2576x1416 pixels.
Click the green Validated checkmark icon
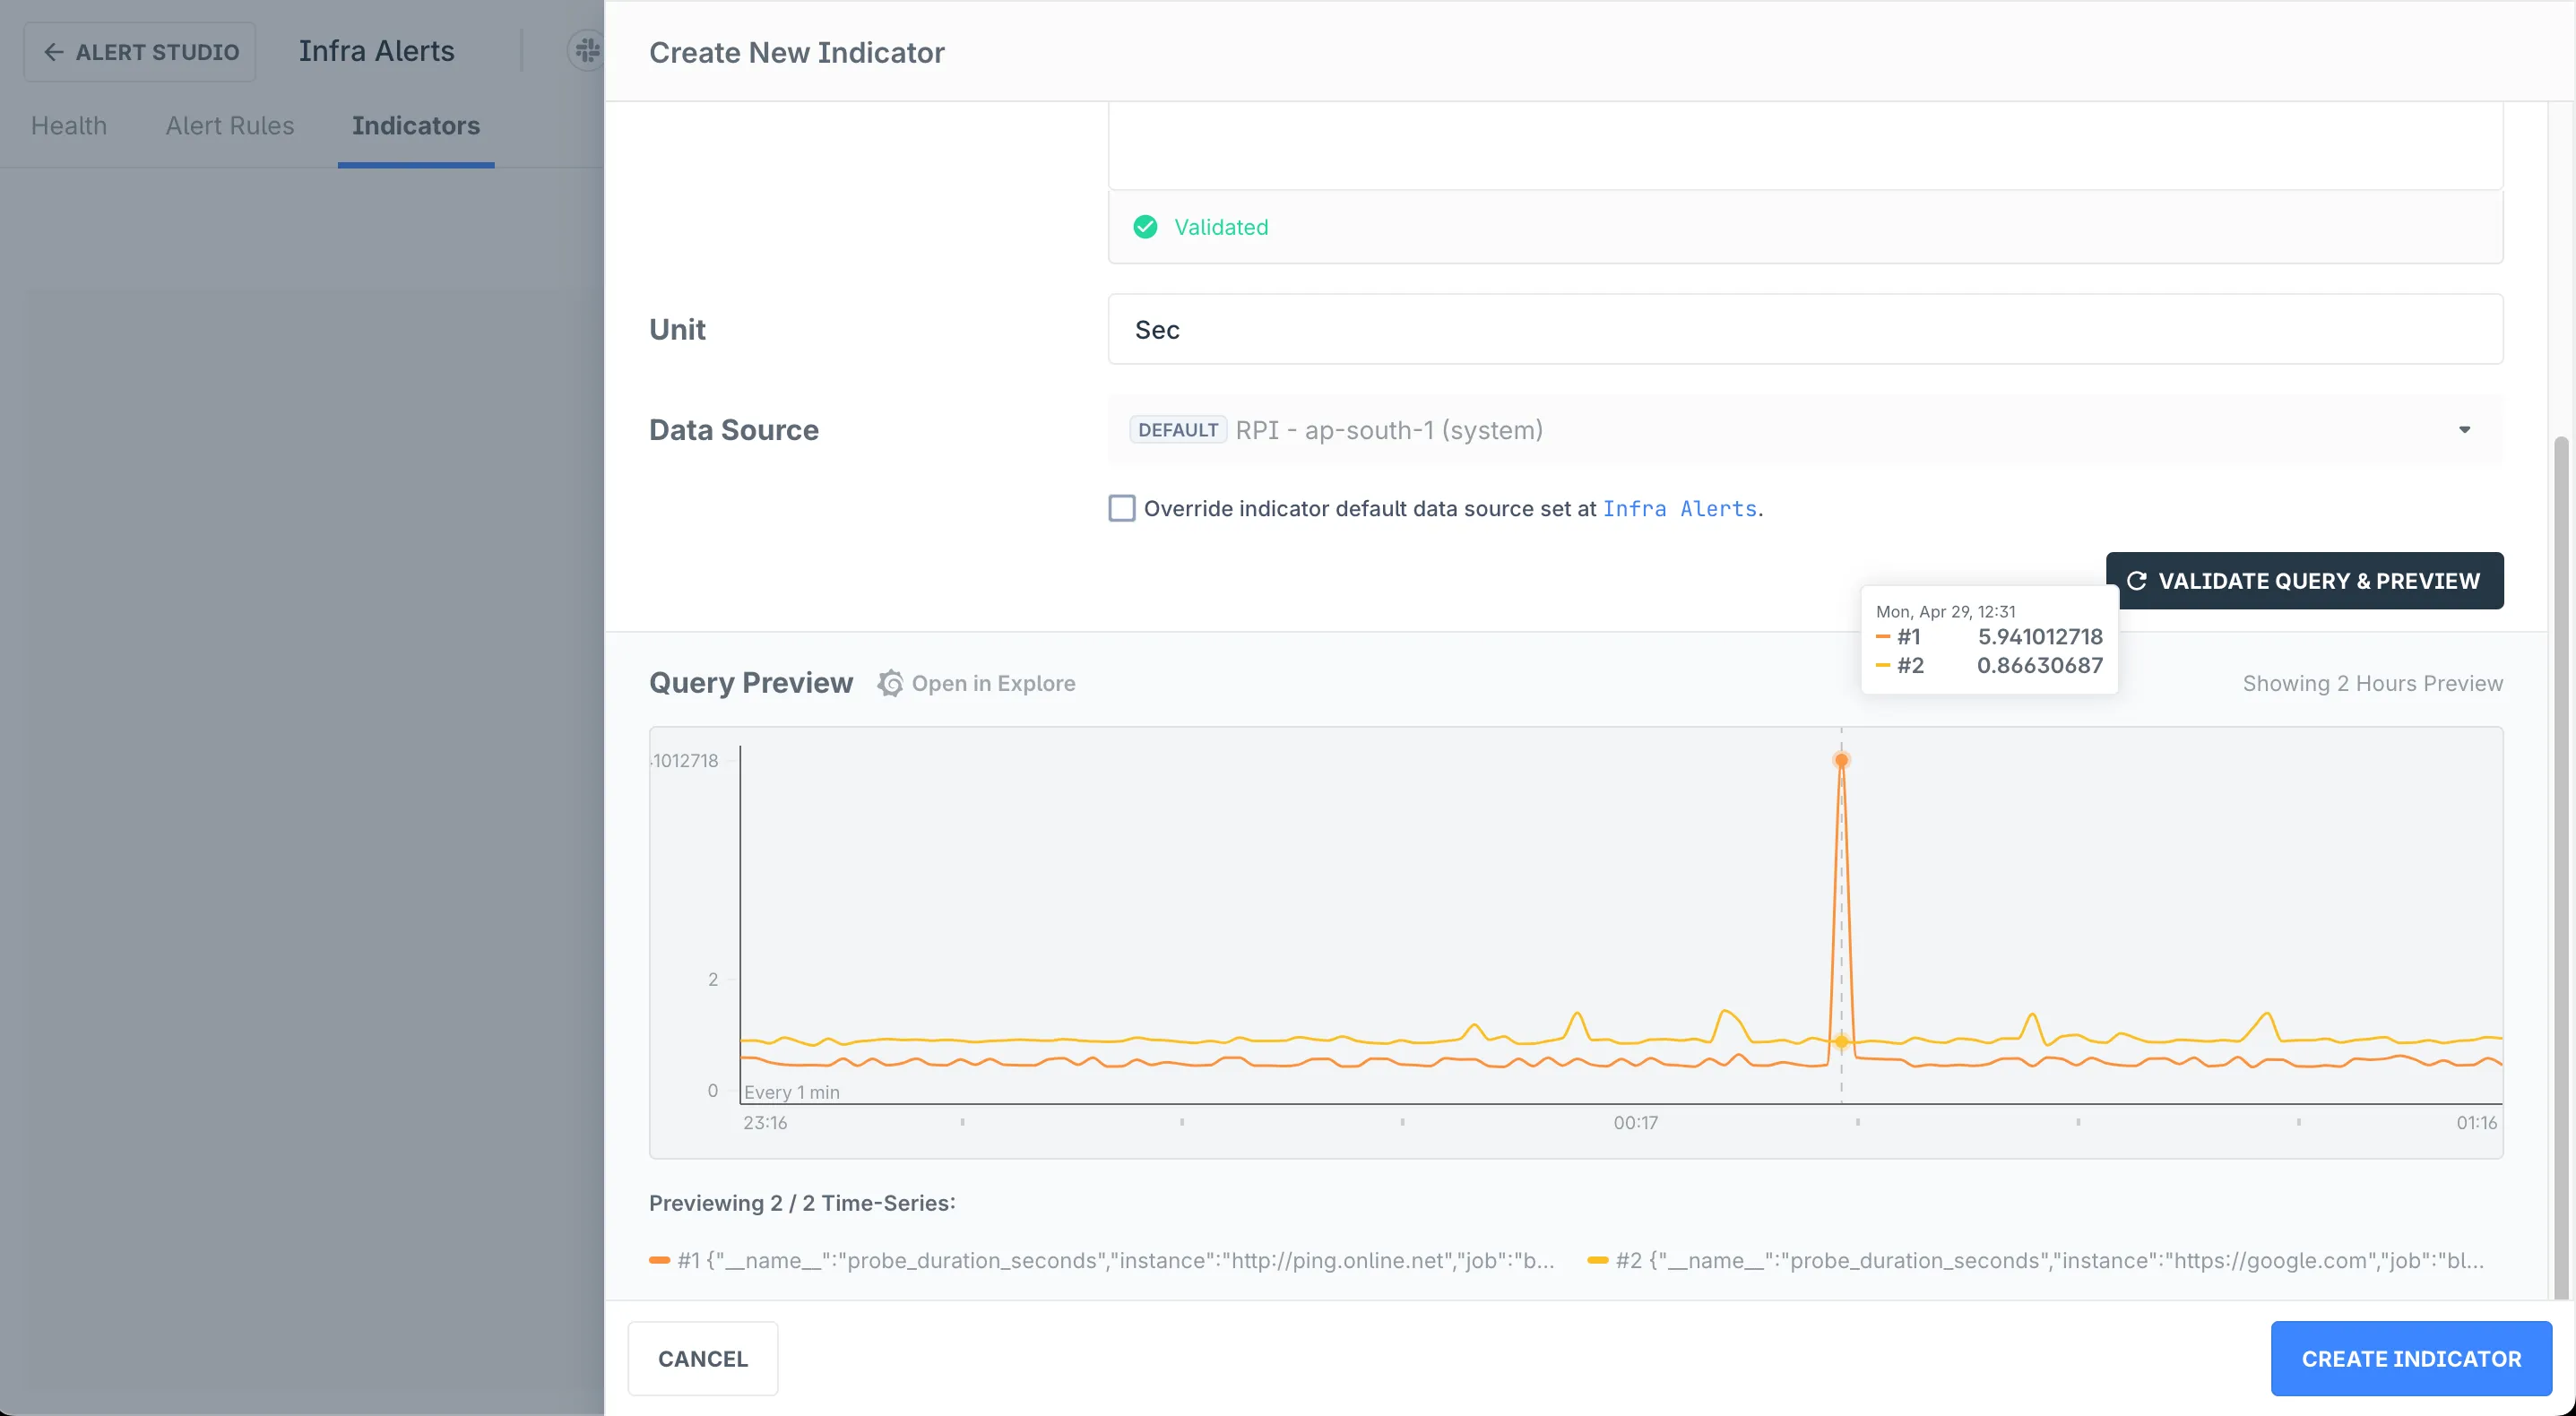1145,227
